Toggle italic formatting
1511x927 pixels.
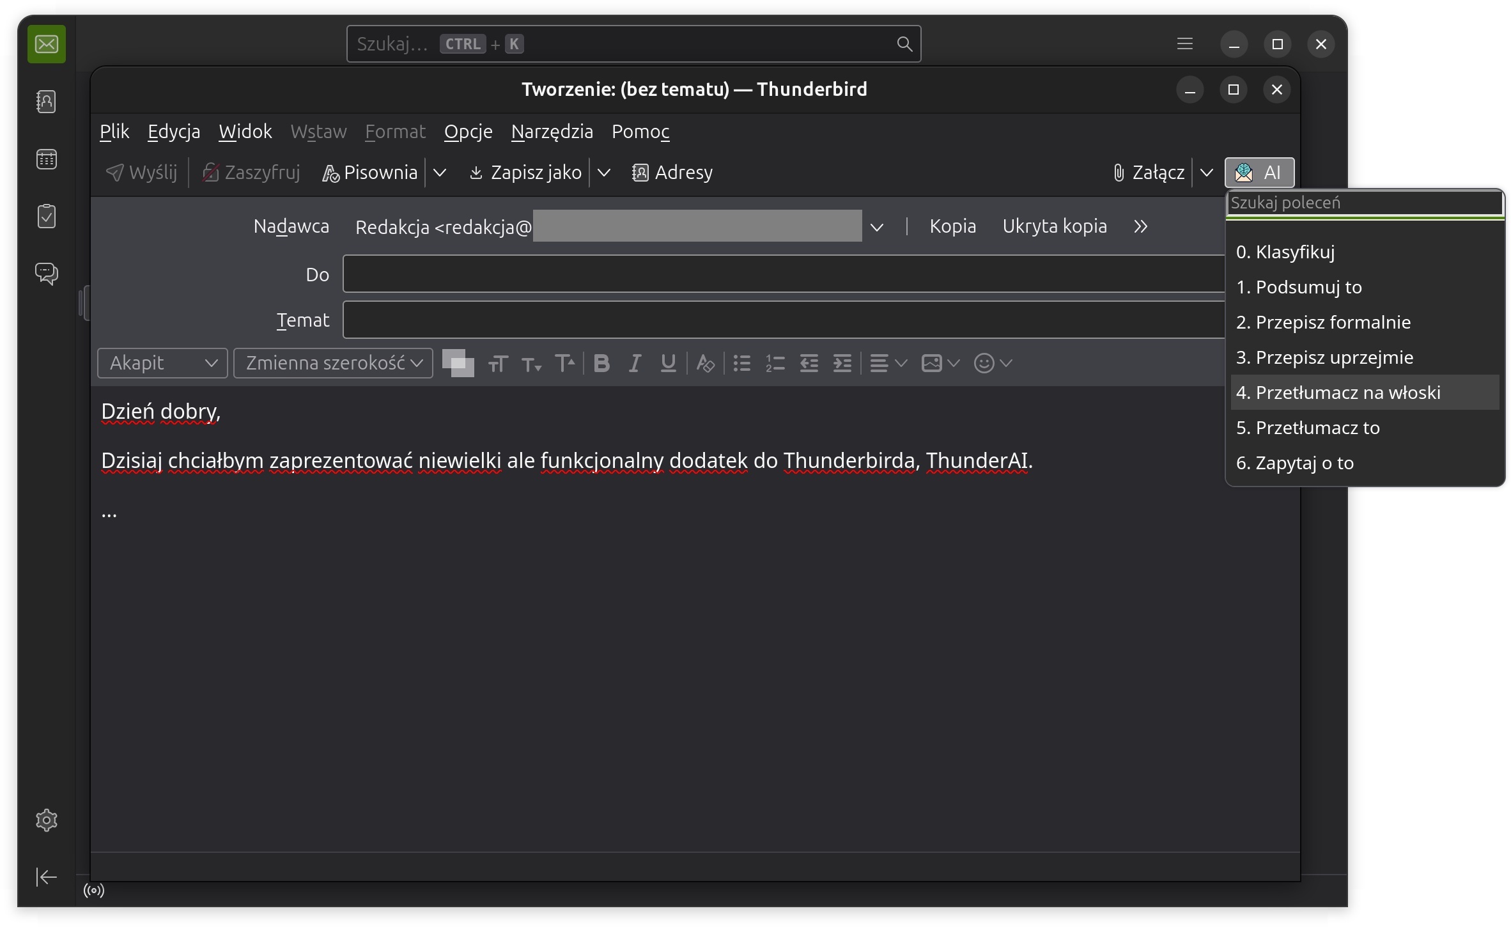(635, 364)
